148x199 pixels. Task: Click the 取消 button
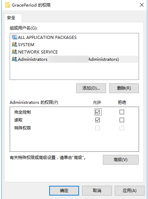click(97, 191)
